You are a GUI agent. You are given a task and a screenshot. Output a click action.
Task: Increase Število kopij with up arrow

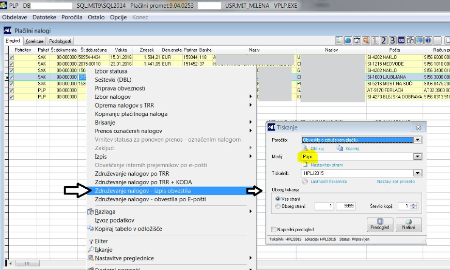pyautogui.click(x=413, y=204)
